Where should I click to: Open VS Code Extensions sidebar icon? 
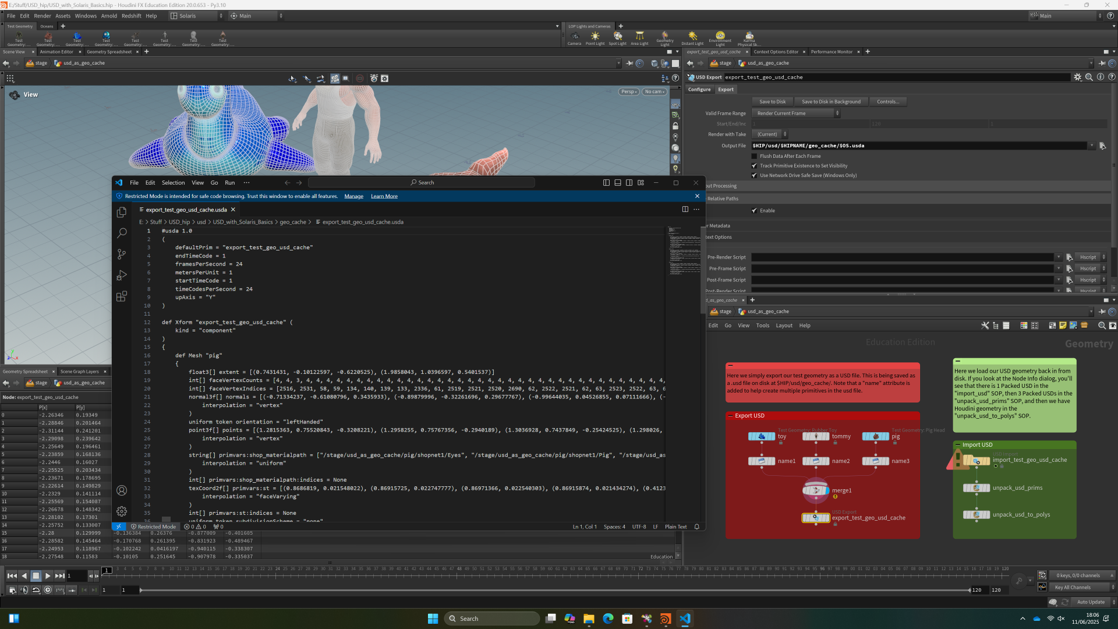coord(121,296)
